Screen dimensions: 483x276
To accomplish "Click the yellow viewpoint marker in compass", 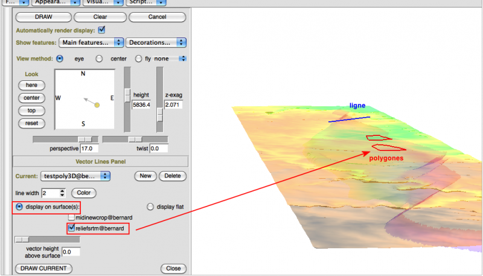I will click(97, 105).
